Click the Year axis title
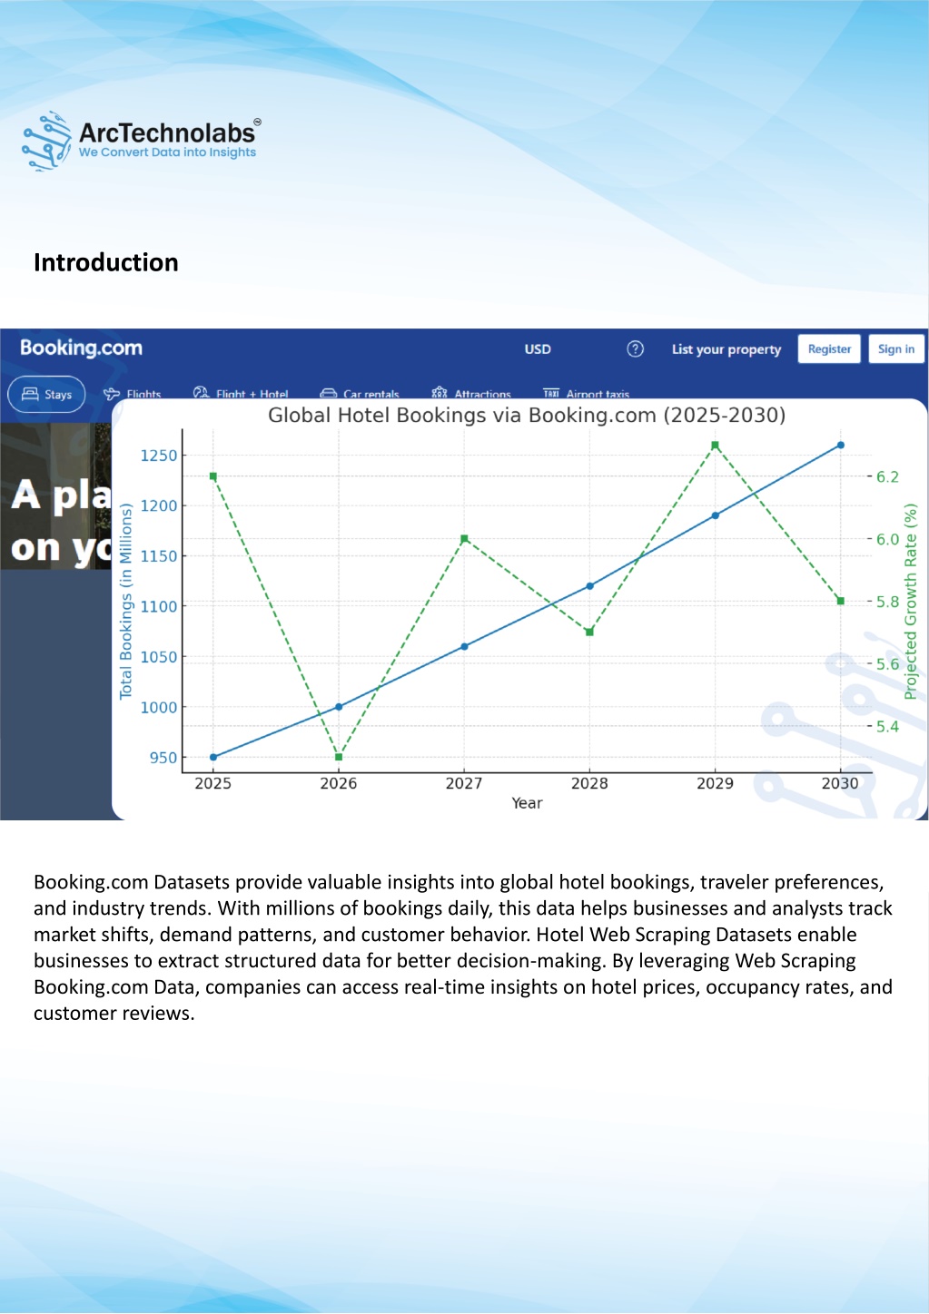 (527, 803)
